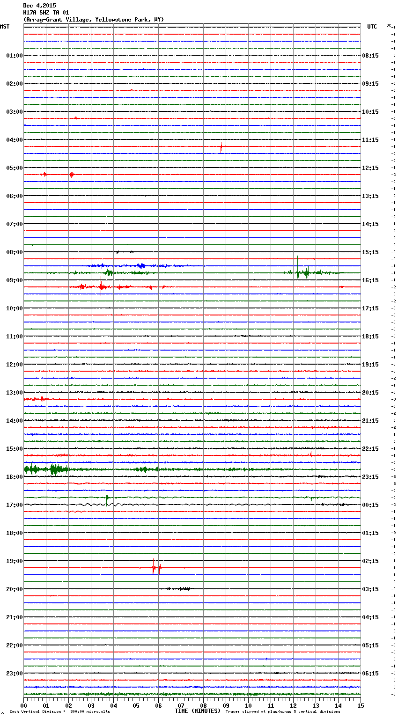Click the '04:00' MST hour label

tap(15, 140)
